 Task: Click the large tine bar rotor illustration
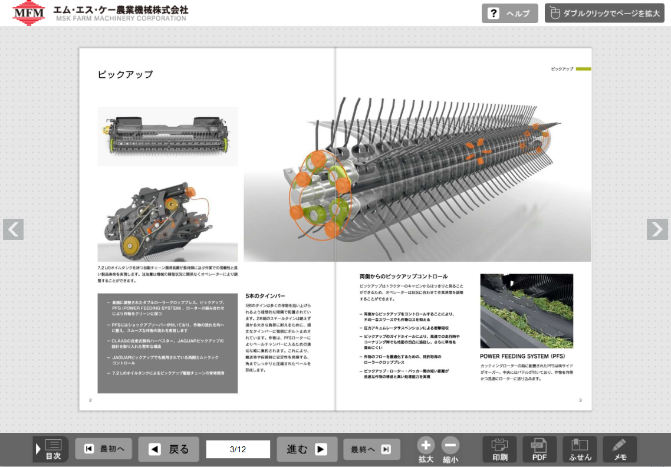click(417, 179)
